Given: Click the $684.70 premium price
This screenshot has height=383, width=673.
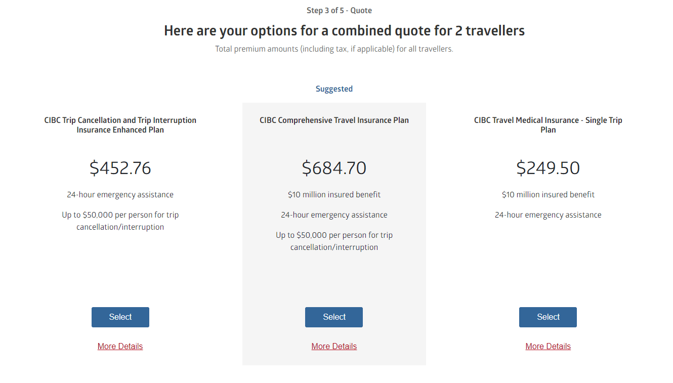Looking at the screenshot, I should click(x=334, y=167).
